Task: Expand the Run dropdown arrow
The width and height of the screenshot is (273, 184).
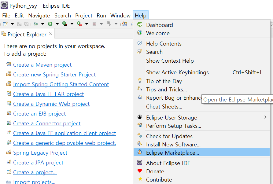Action: pos(57,24)
